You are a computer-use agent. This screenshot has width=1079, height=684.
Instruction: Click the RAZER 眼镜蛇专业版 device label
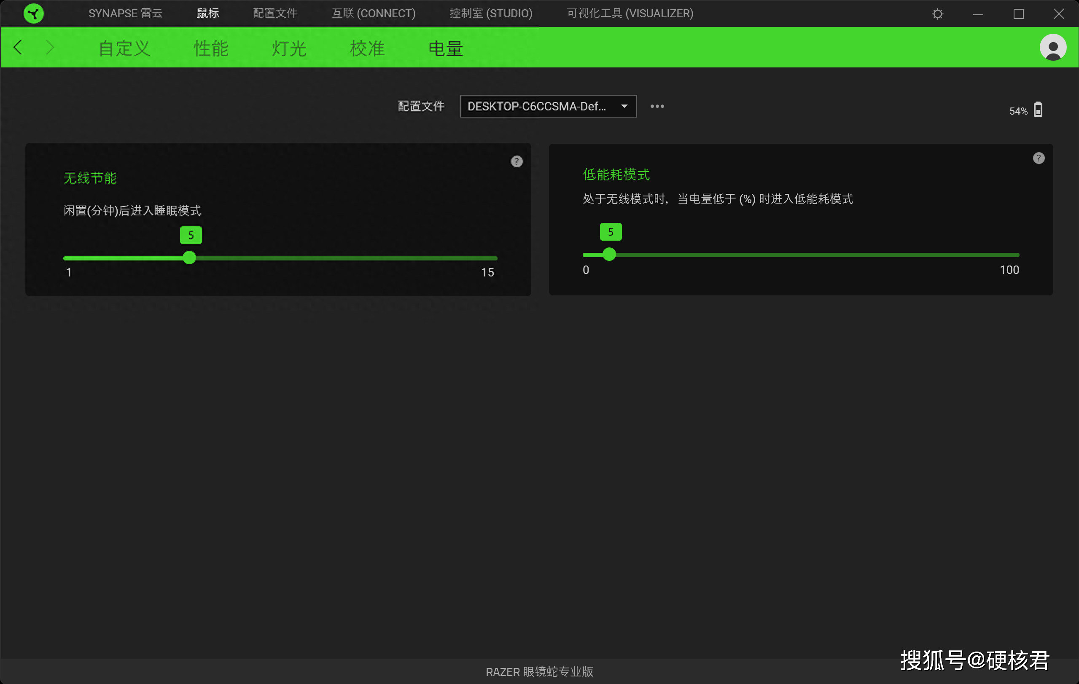(540, 671)
